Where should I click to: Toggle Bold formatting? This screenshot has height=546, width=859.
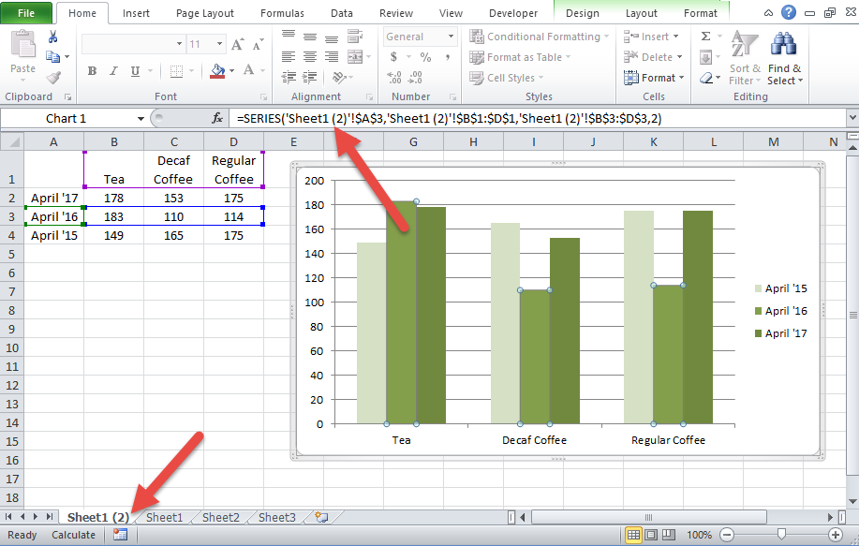[92, 70]
